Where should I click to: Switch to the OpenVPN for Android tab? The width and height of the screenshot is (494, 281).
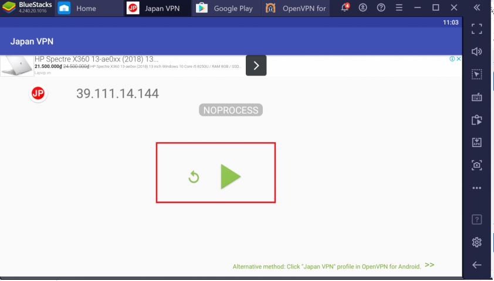click(296, 8)
